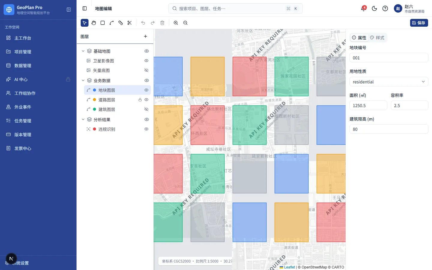The image size is (432, 270).
Task: Zoom out on the map
Action: [x=185, y=23]
